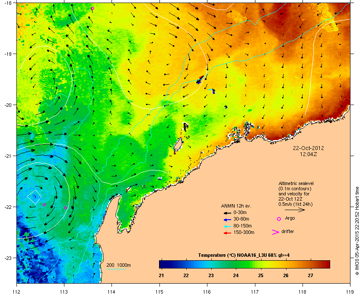Click the '0-30m' depth label
The image size is (363, 294).
tap(240, 212)
